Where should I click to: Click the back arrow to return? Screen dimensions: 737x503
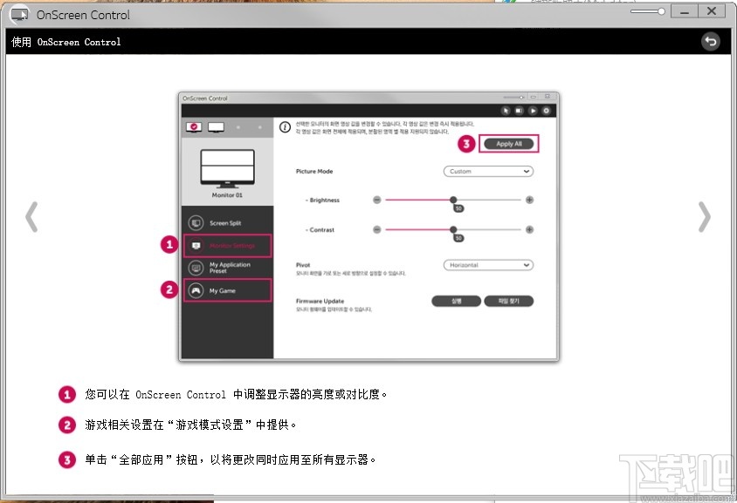tap(712, 41)
